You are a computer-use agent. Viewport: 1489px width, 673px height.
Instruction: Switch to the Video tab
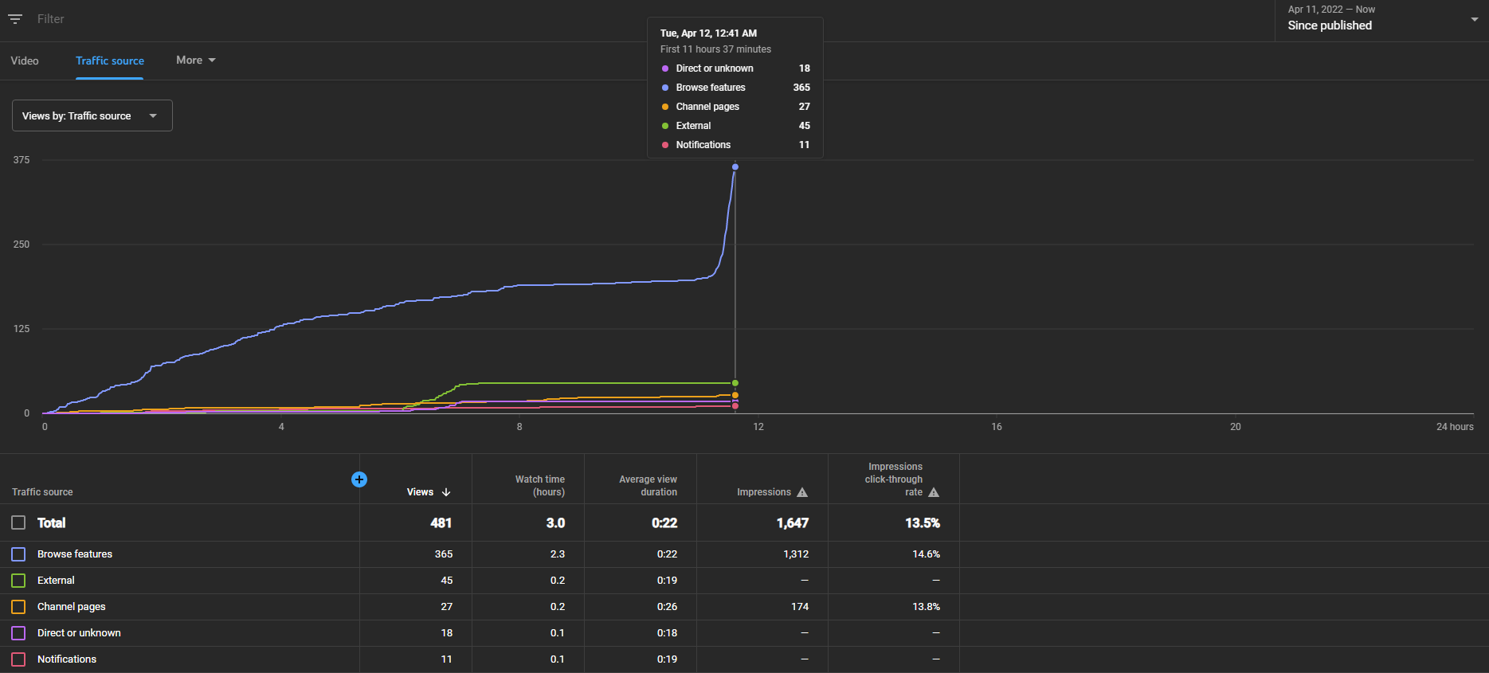(25, 61)
